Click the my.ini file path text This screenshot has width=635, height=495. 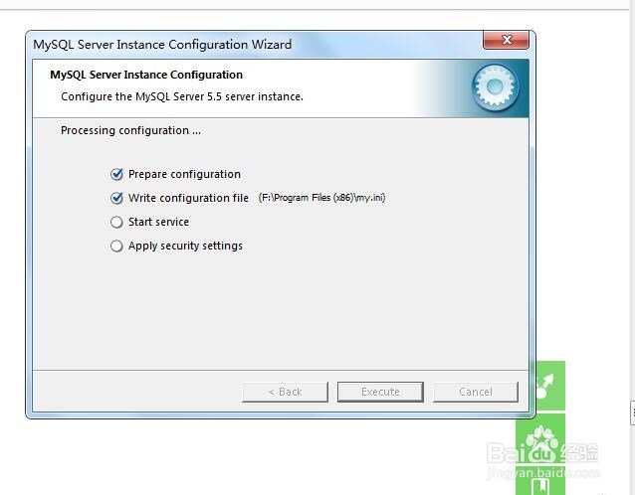(x=321, y=198)
